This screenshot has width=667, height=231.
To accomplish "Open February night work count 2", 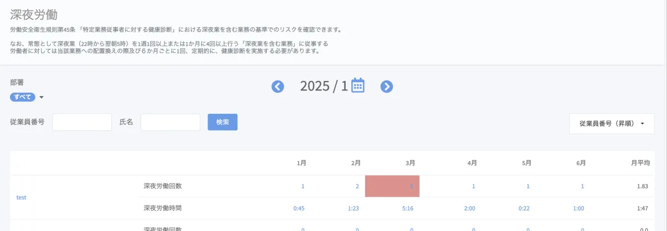I will pyautogui.click(x=357, y=186).
